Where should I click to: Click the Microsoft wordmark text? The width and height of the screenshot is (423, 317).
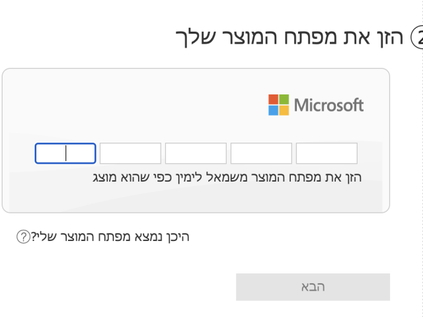tap(328, 105)
